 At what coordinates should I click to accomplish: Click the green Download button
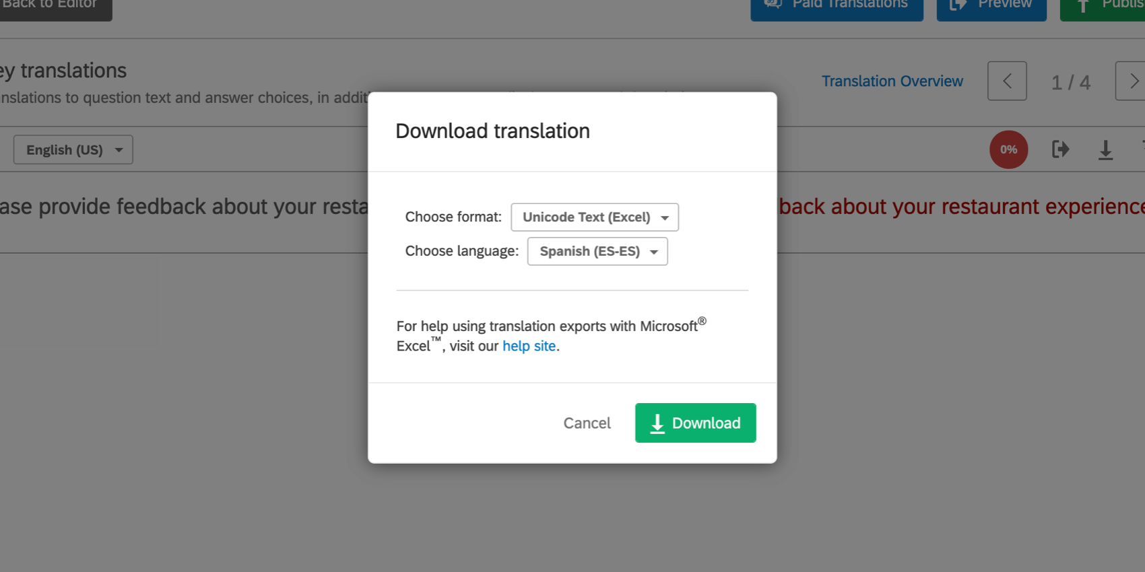(695, 423)
